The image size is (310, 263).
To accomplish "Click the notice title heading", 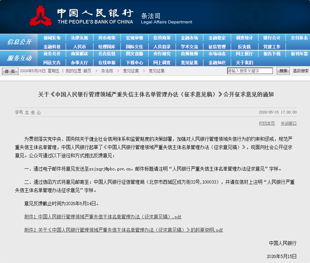I will (156, 94).
